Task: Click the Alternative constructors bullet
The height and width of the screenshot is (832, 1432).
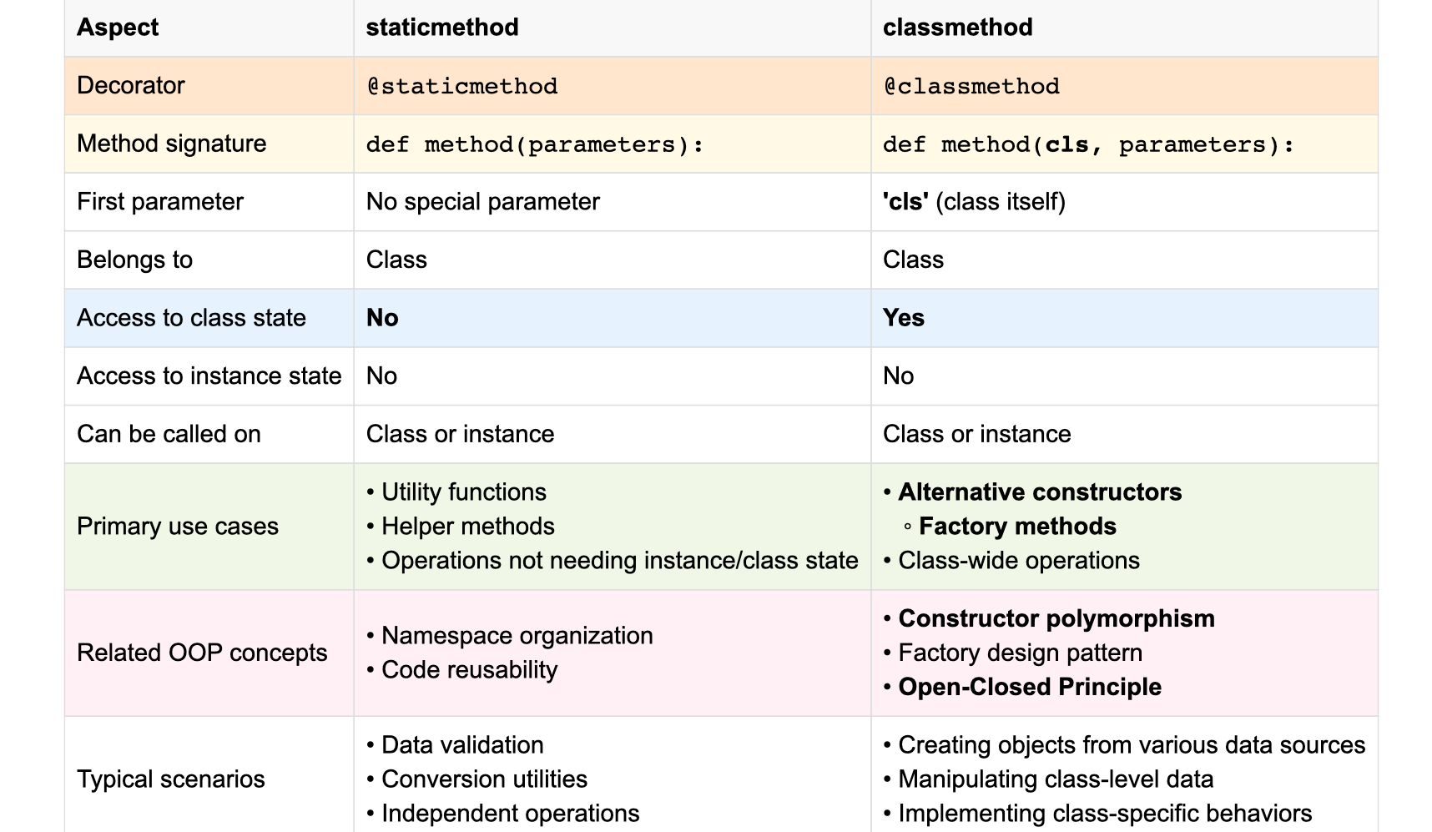Action: pyautogui.click(x=1032, y=492)
